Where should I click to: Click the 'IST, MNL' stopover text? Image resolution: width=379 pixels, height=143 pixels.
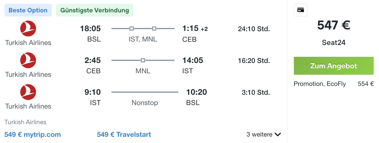(x=143, y=39)
